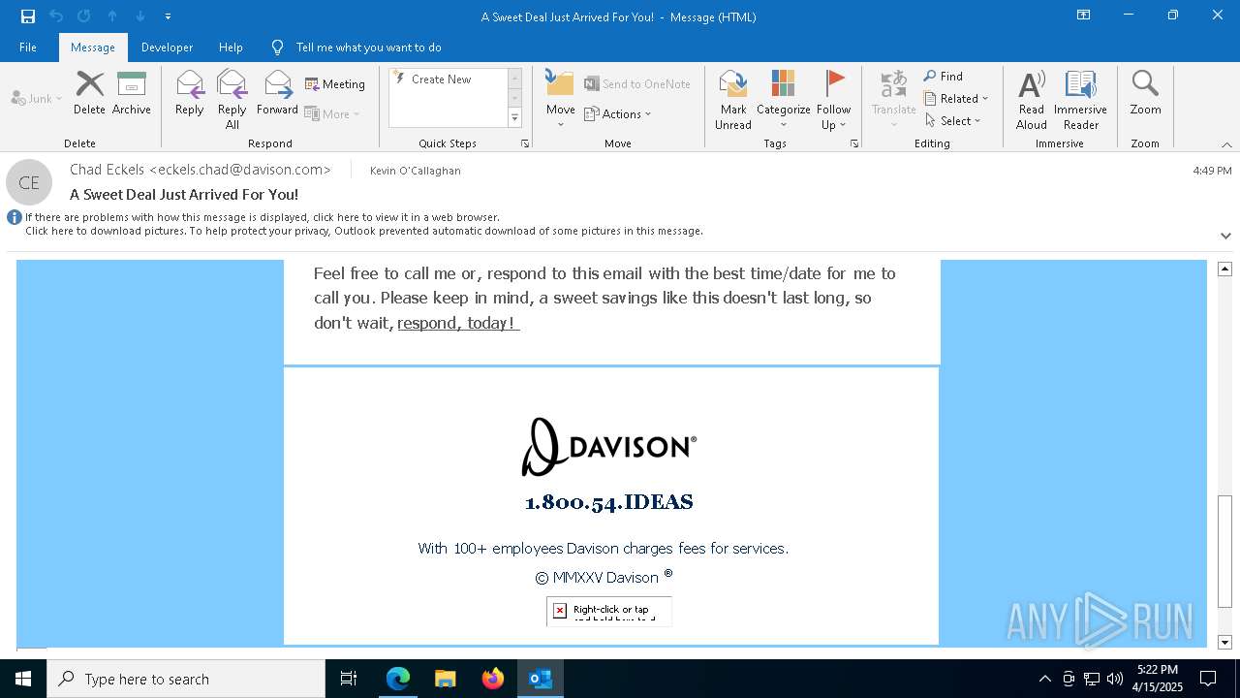Click the vertical scrollbar thumb

click(1224, 551)
